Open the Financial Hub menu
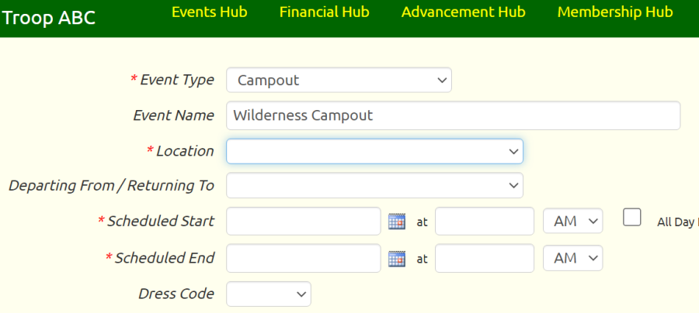Image resolution: width=699 pixels, height=313 pixels. [x=324, y=12]
